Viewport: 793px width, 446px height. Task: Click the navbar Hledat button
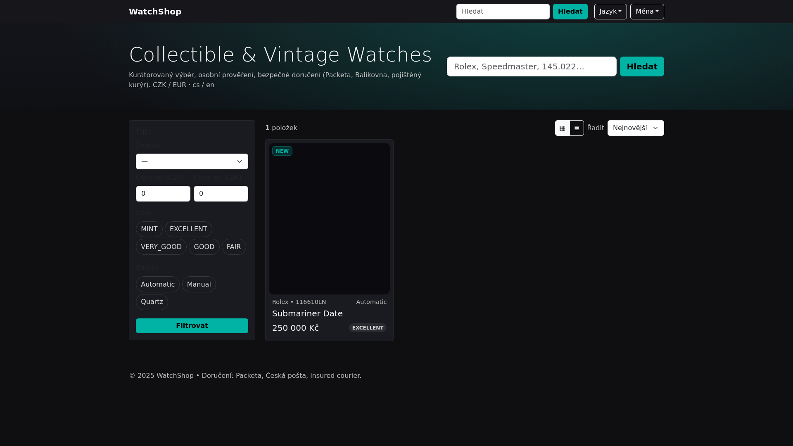[x=570, y=12]
